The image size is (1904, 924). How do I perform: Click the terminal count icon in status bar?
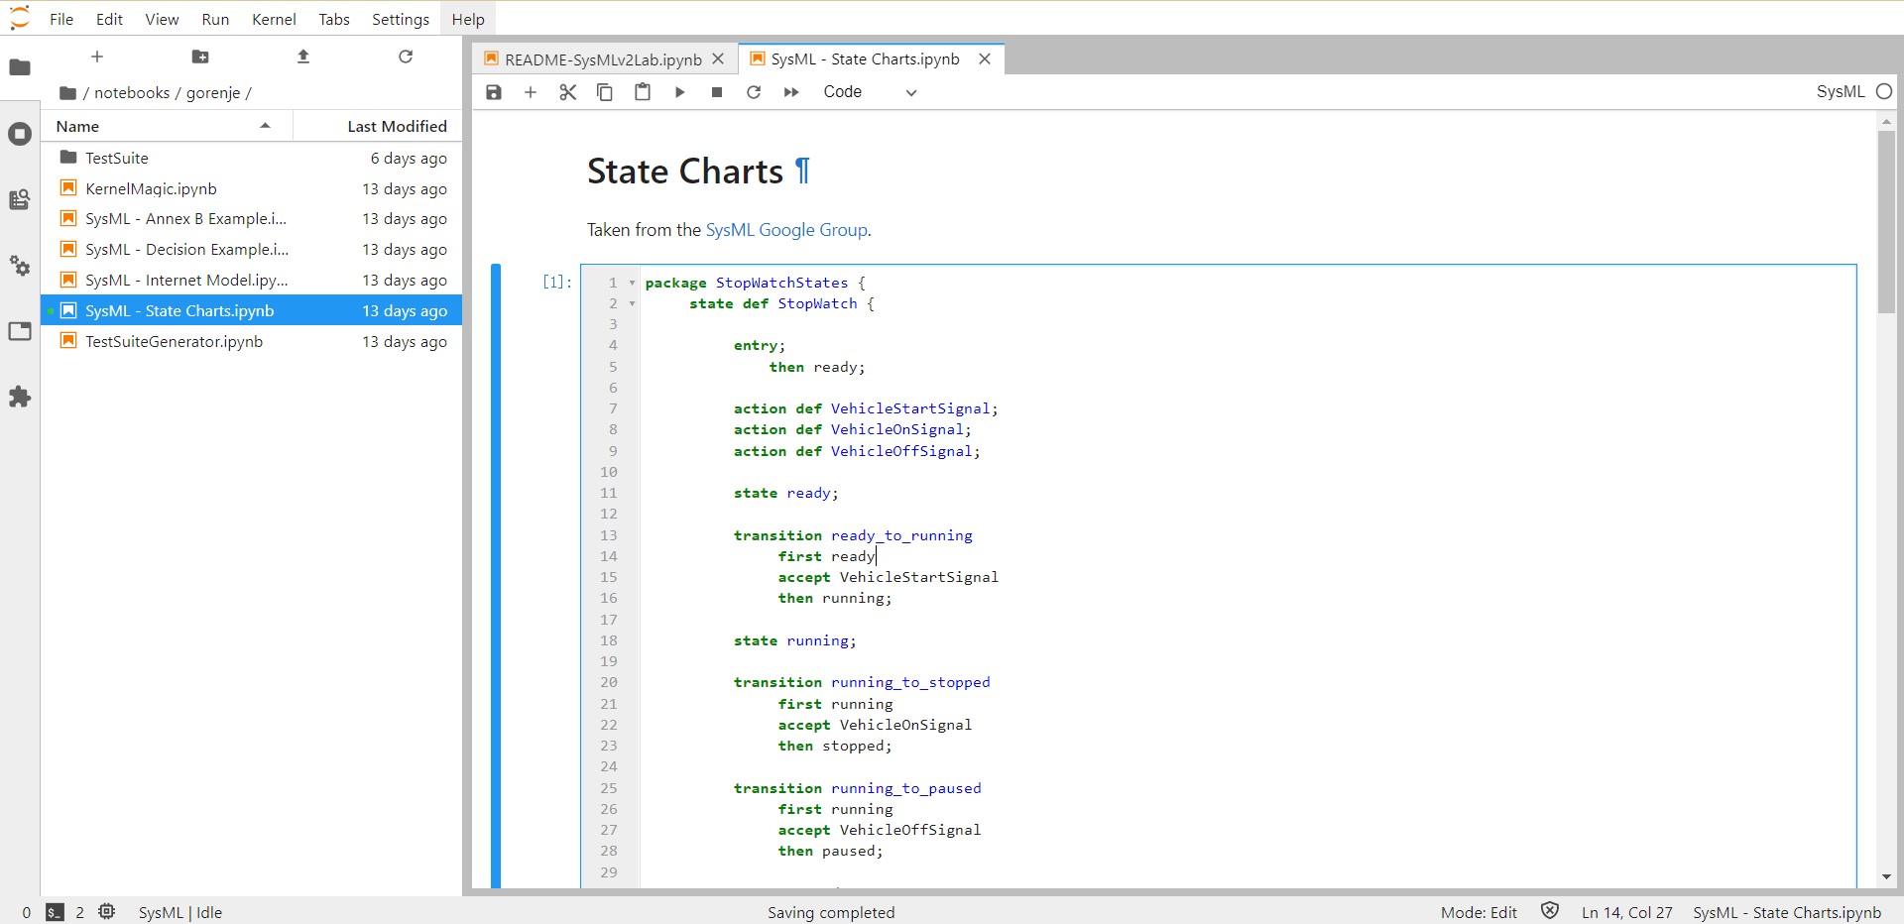pos(56,912)
